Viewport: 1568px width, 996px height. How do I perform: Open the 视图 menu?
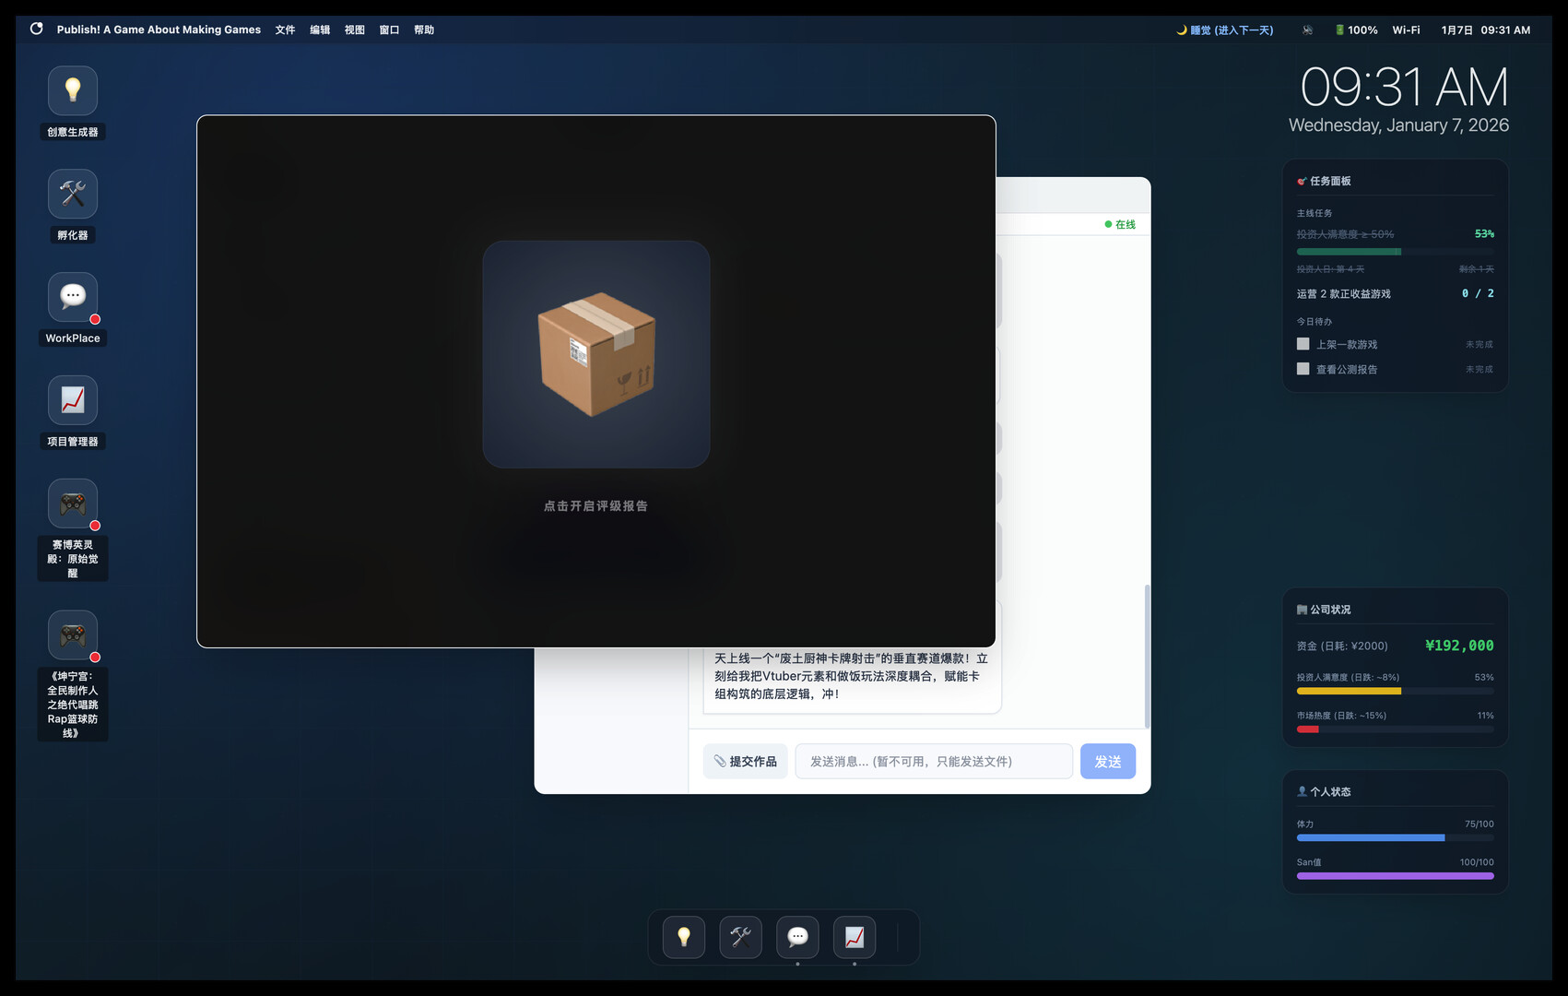coord(355,30)
